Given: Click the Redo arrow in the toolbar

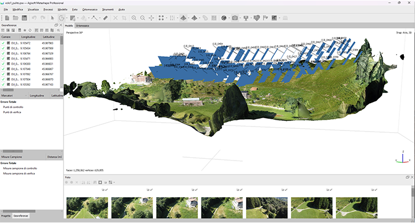Looking at the screenshot, I should point(43,18).
